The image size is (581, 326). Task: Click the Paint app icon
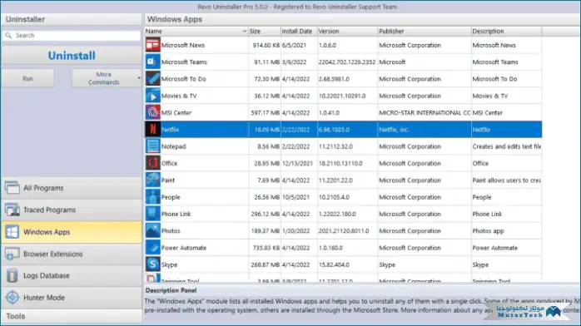pos(152,180)
